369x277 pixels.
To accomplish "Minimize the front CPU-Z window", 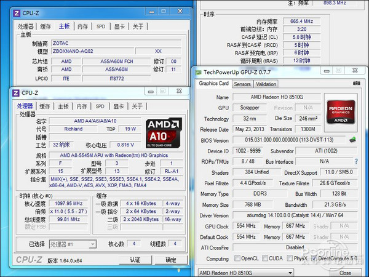I will (x=151, y=91).
